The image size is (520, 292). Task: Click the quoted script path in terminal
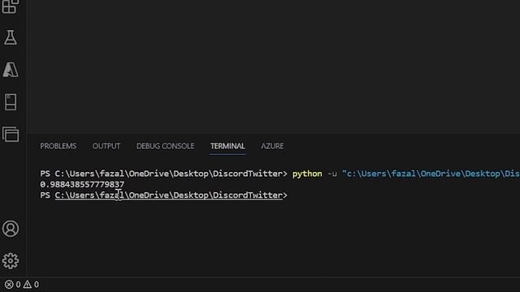coord(431,174)
